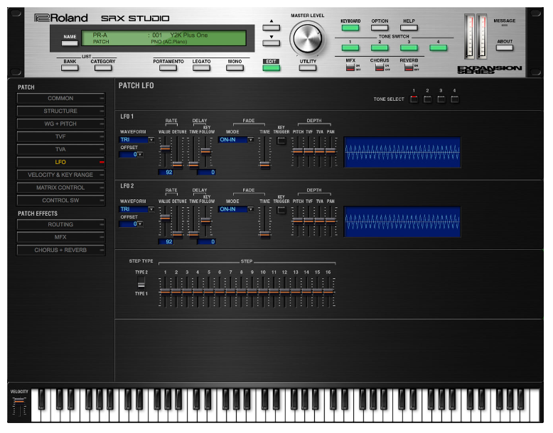This screenshot has width=553, height=433.
Task: Open the MFX effects page
Action: [x=60, y=237]
